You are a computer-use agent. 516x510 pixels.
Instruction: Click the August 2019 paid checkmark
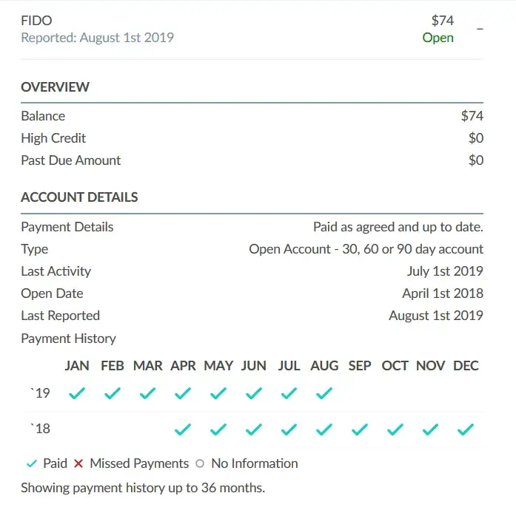[x=324, y=393]
